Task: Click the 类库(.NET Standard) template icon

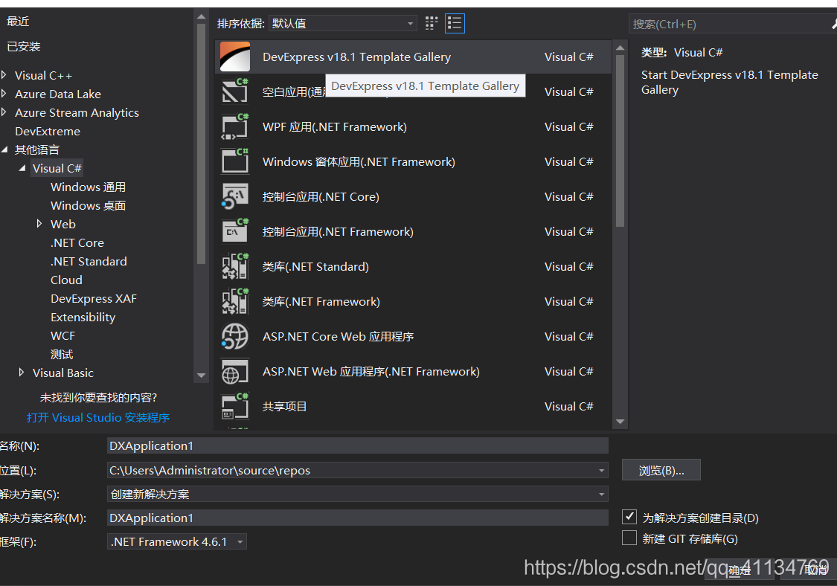Action: click(x=235, y=266)
